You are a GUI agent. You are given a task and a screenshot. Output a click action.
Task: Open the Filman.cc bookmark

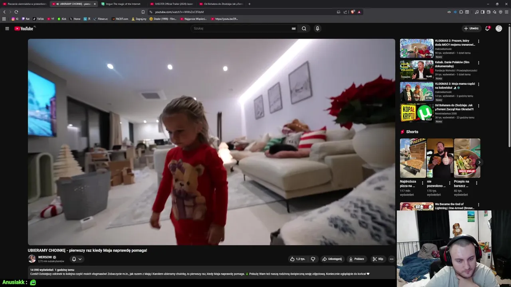101,19
